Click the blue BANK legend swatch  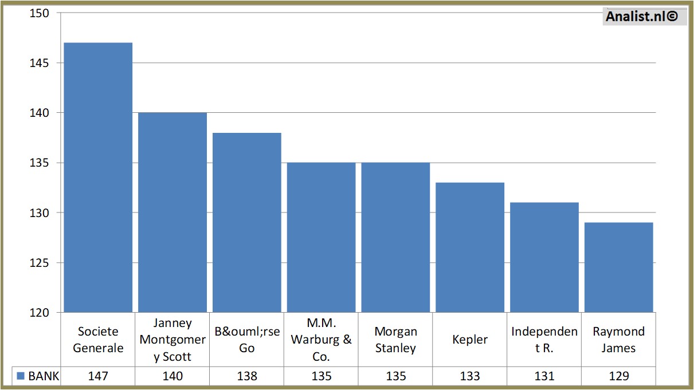click(21, 376)
